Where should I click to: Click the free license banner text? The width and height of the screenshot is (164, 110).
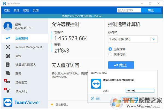point(82,16)
